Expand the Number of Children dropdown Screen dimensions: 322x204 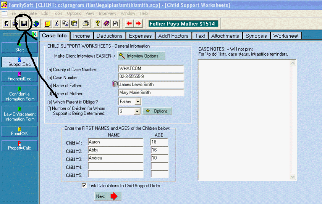[x=138, y=111]
